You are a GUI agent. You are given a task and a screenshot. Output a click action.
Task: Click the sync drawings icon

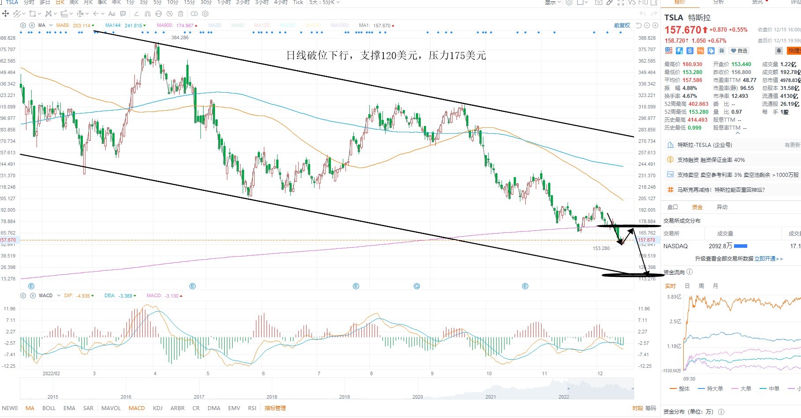[159, 14]
